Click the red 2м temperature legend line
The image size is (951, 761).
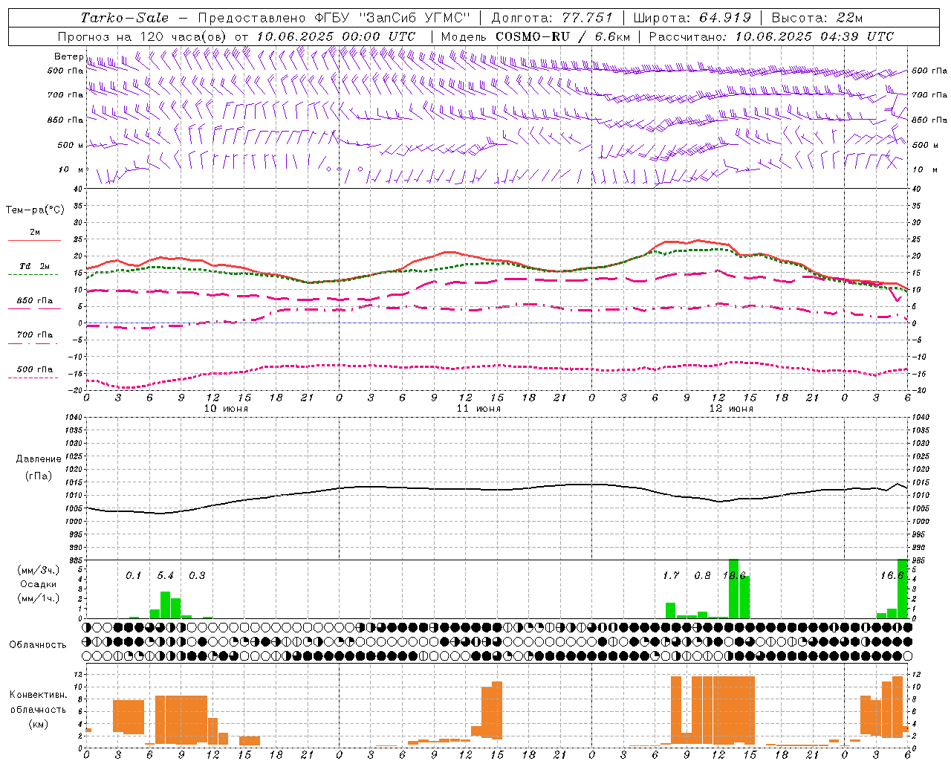click(x=35, y=240)
